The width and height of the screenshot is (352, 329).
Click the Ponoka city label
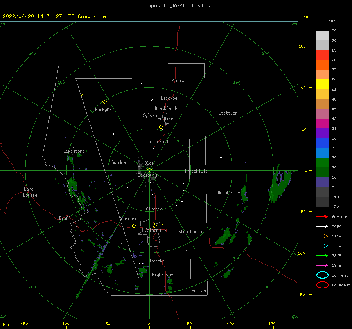tap(178, 81)
